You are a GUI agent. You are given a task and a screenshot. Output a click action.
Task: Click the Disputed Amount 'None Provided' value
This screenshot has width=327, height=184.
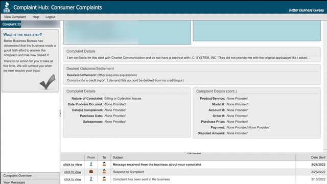[237, 133]
